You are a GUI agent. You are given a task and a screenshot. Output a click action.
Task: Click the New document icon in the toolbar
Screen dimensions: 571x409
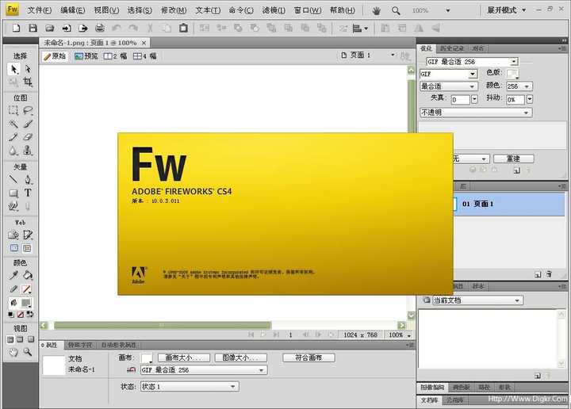16,28
